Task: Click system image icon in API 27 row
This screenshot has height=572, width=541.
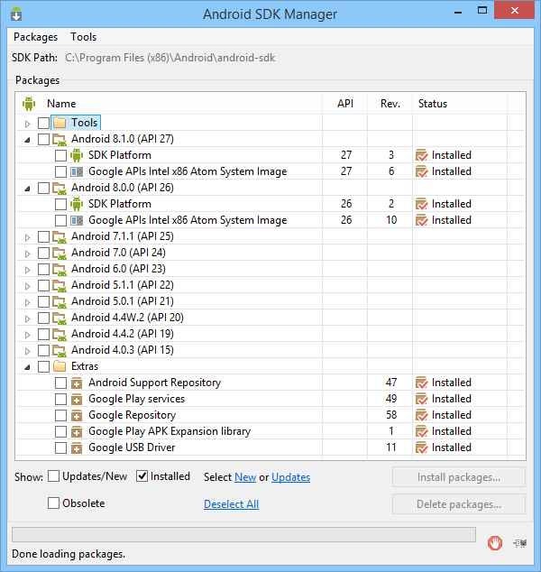Action: 77,171
